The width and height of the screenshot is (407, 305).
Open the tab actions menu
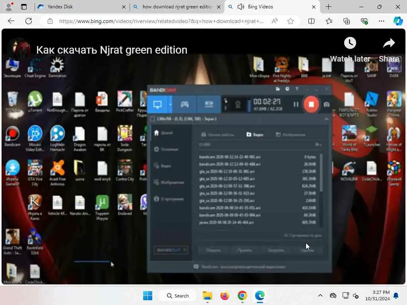pos(24,7)
